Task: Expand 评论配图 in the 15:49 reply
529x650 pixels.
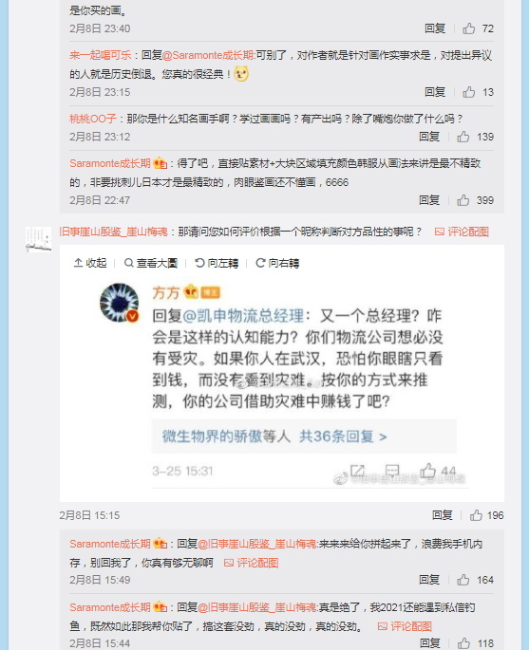Action: point(251,563)
